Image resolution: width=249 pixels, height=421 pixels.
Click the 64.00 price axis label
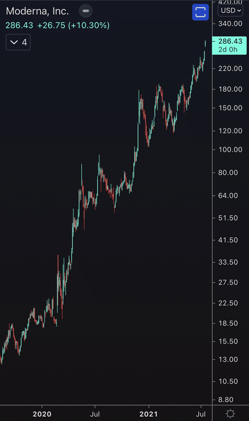point(228,195)
